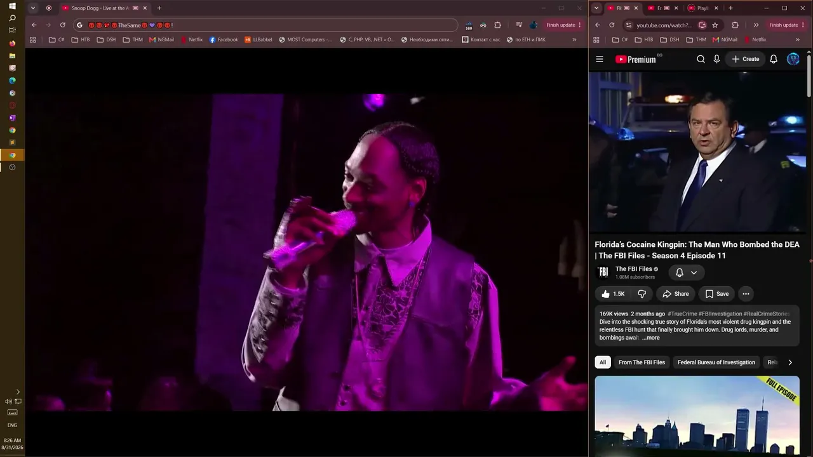Launch Firefox from the taskbar
813x457 pixels.
(x=12, y=43)
